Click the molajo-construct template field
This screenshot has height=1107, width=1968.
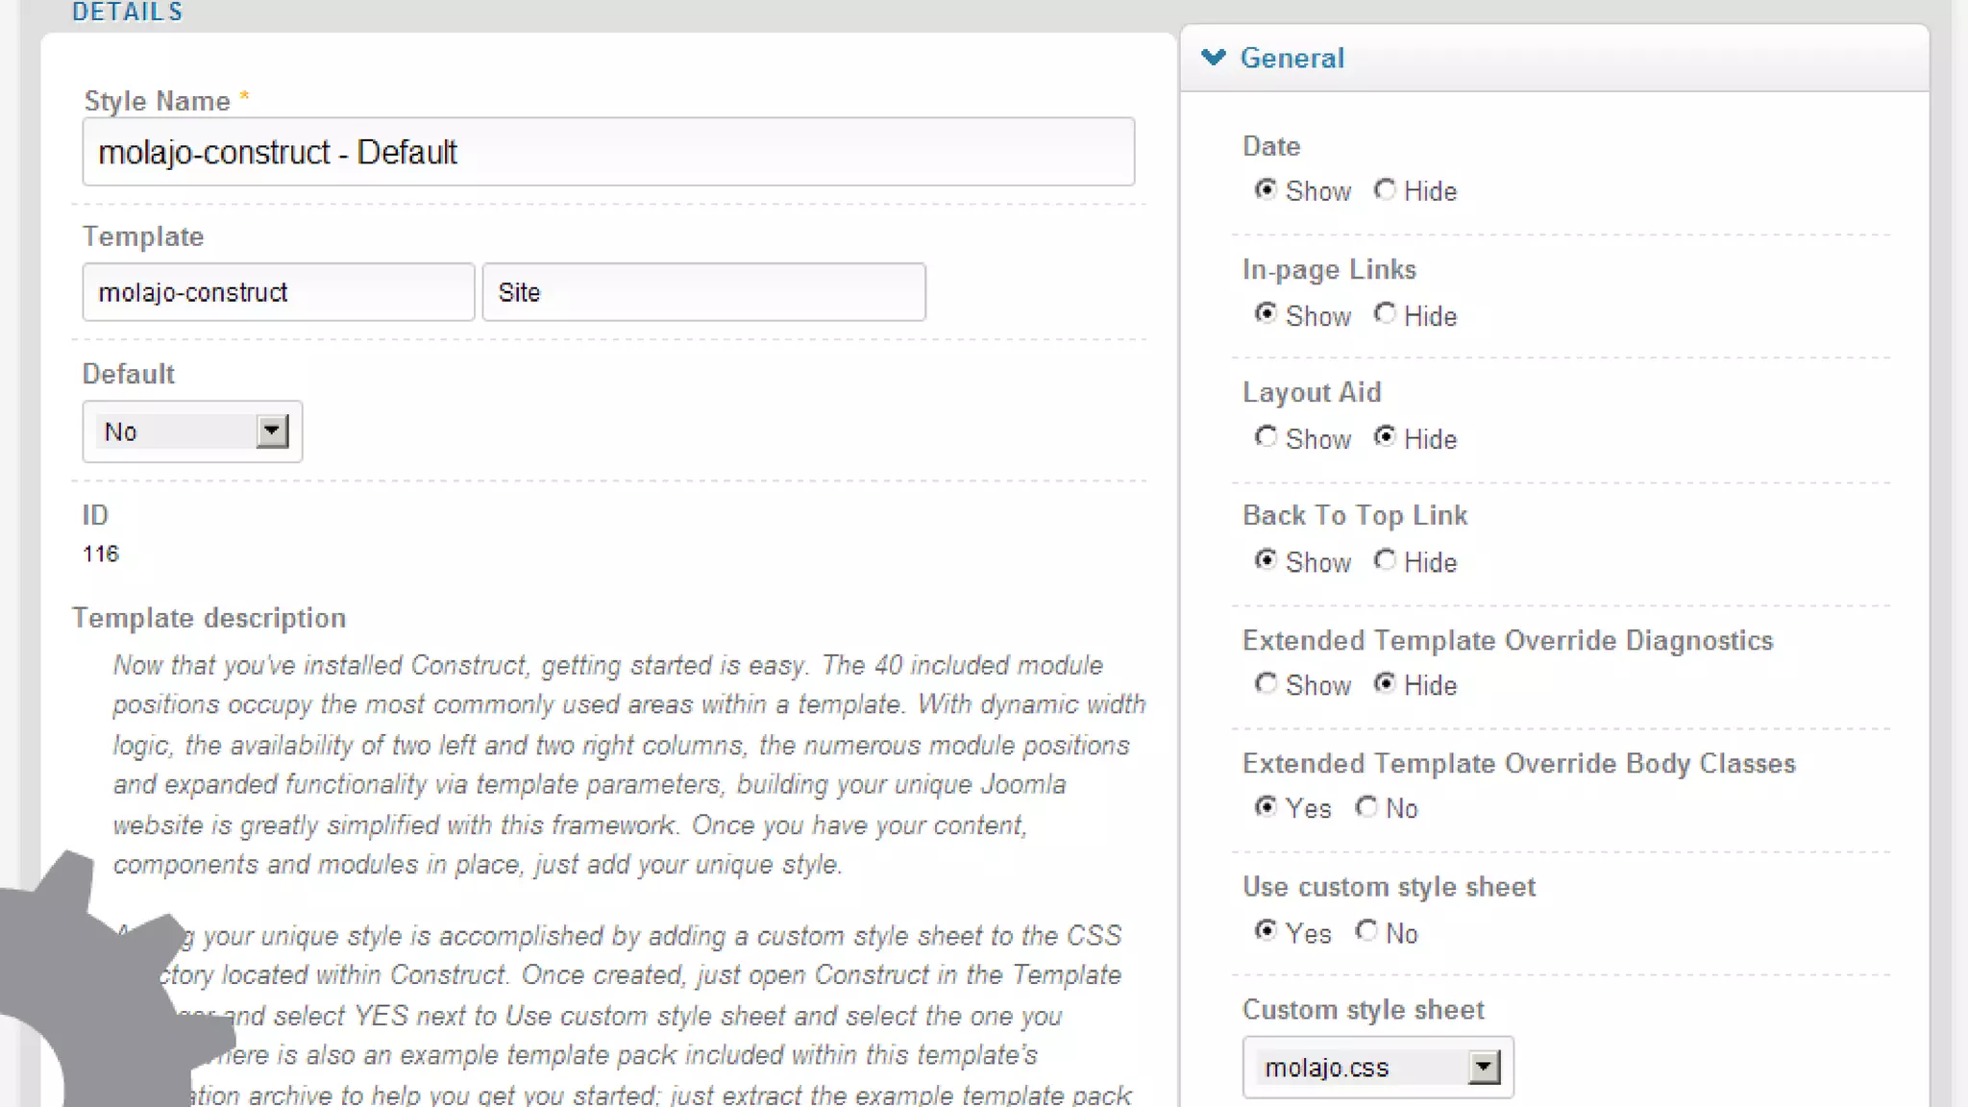279,292
